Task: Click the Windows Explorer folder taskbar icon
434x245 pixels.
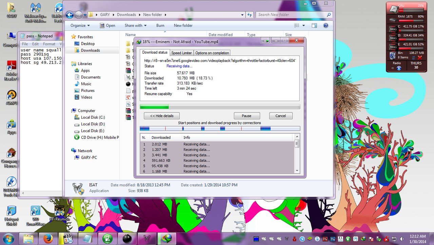Action: [29, 239]
